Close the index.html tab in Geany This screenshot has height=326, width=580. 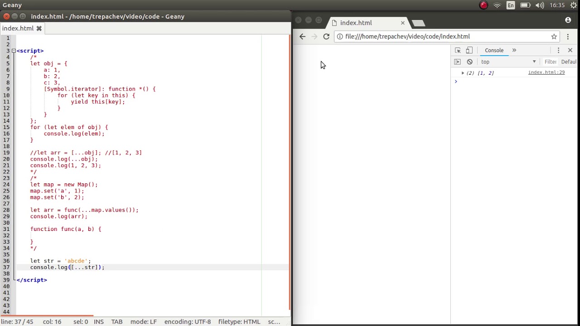pos(39,29)
